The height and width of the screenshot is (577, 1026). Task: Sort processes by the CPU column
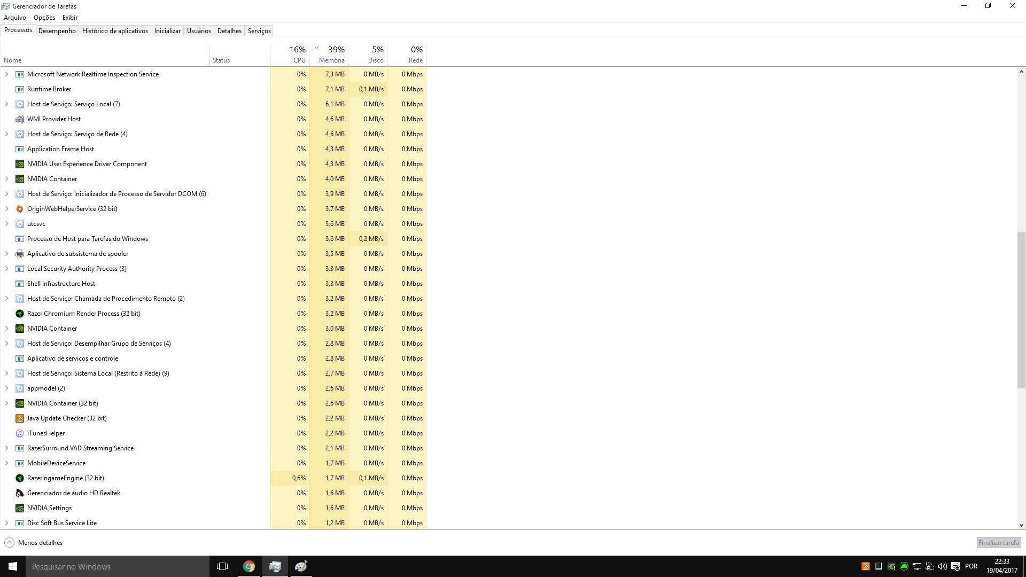click(290, 54)
